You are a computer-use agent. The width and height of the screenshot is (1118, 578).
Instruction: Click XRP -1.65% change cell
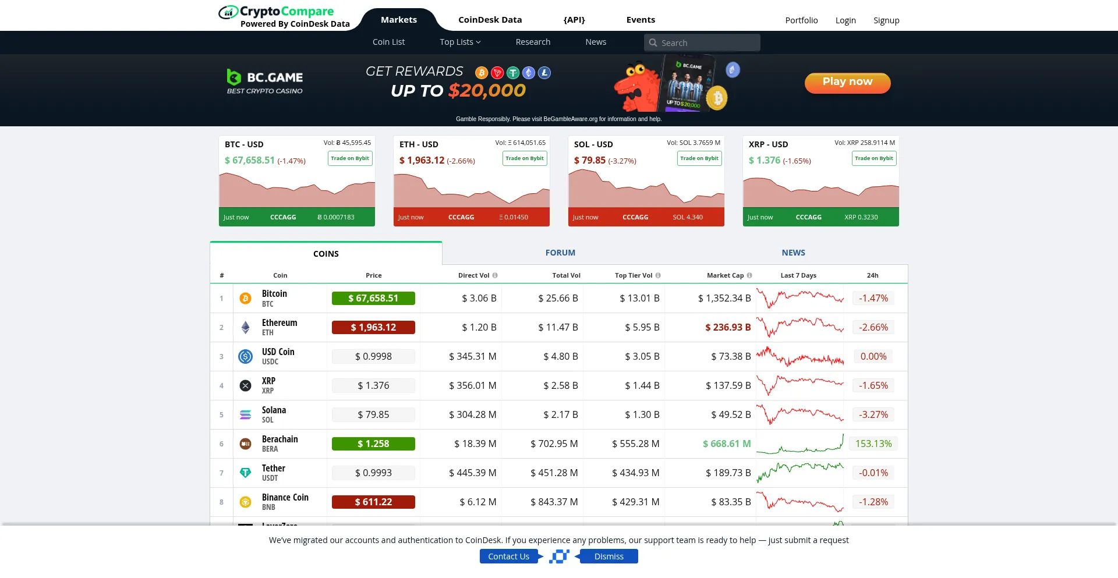(x=873, y=385)
